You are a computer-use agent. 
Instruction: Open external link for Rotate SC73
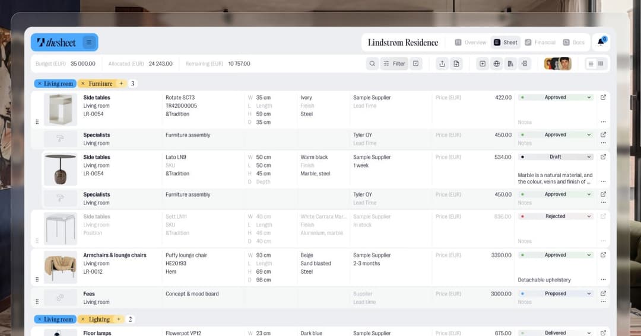[x=603, y=98]
